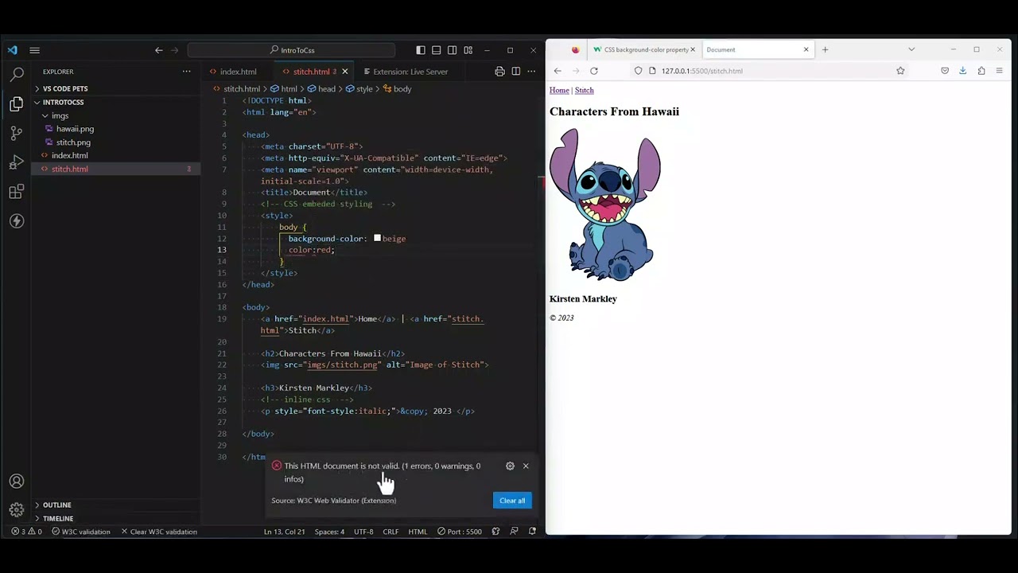The height and width of the screenshot is (573, 1018).
Task: Close the W3C validator notification
Action: click(x=526, y=466)
